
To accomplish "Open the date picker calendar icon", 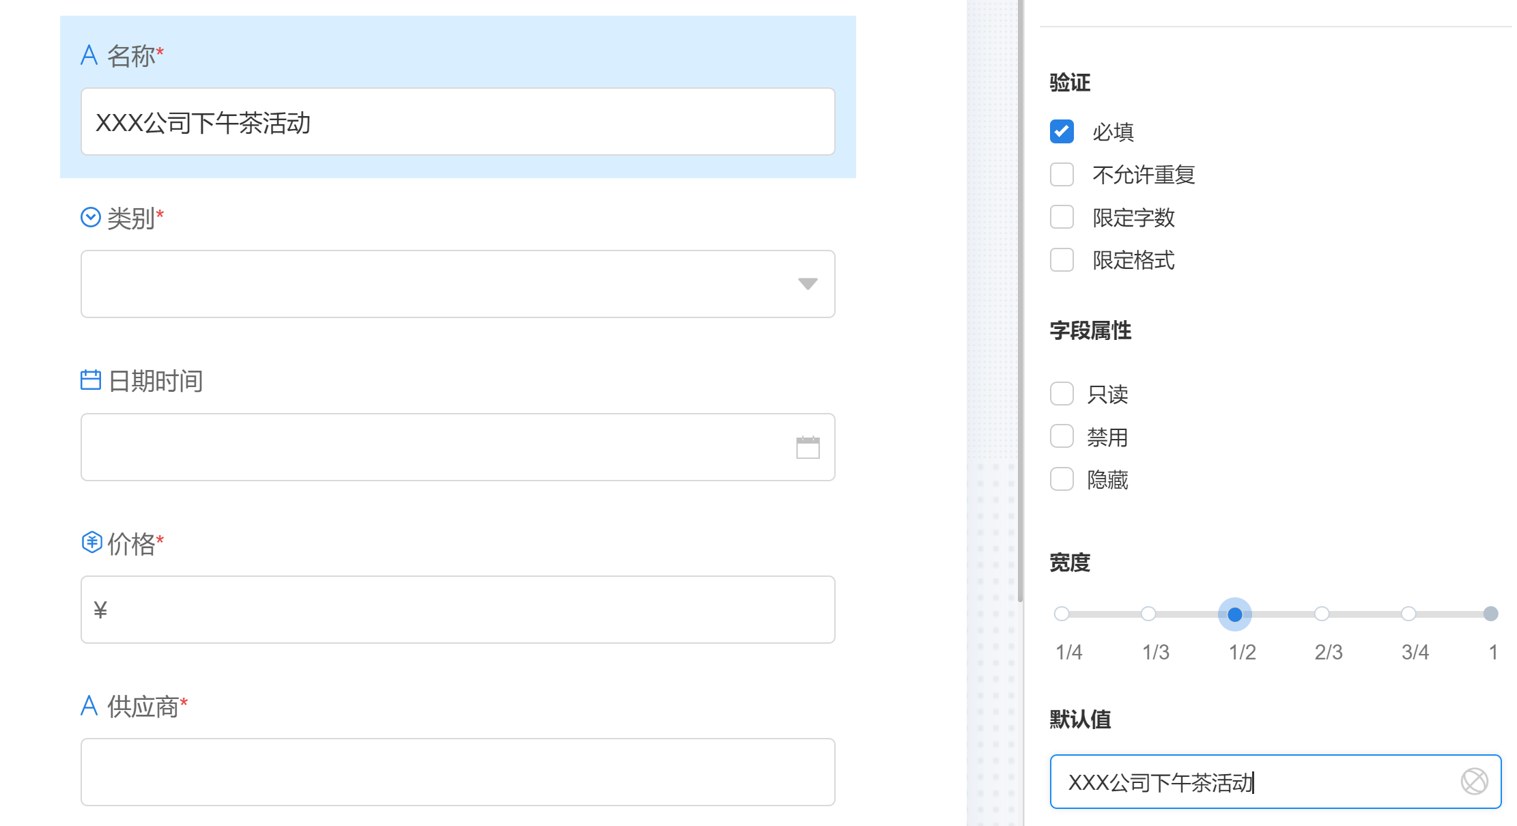I will [x=808, y=447].
